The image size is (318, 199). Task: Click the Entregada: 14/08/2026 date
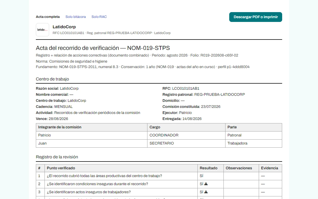pos(182,119)
